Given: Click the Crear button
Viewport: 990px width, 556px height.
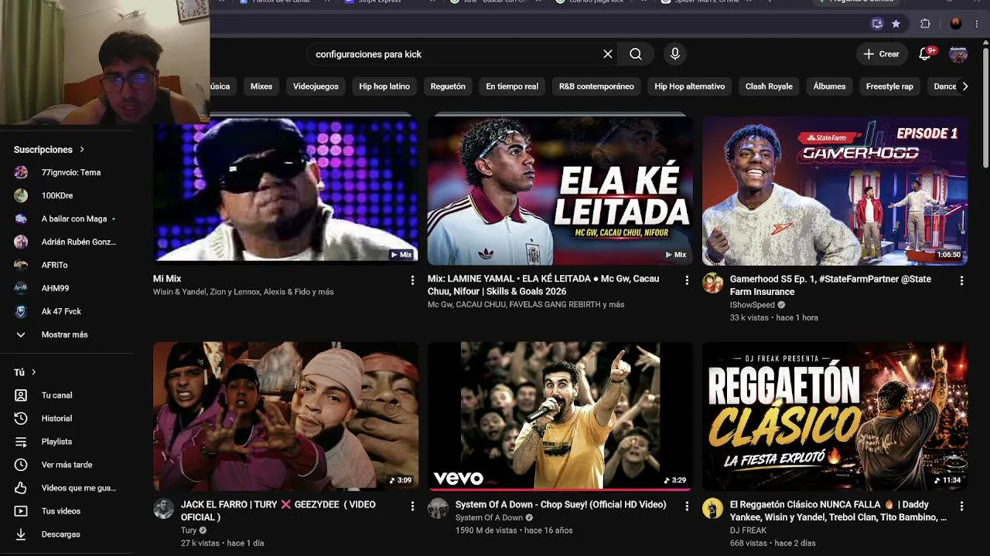Looking at the screenshot, I should click(882, 54).
